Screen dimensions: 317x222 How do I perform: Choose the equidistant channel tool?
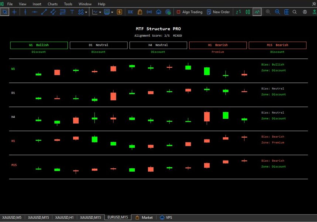53,12
